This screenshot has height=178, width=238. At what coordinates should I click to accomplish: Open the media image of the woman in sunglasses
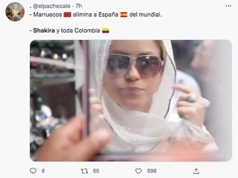click(131, 101)
